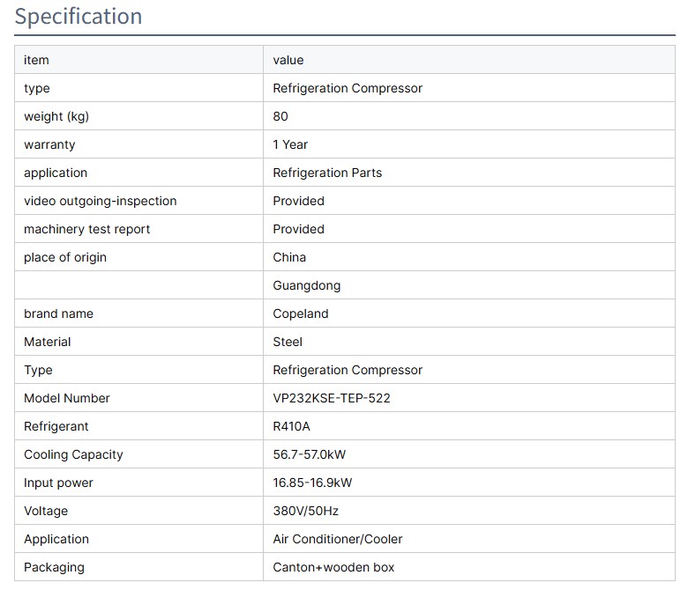Click the warranty value 1 Year

(x=290, y=144)
